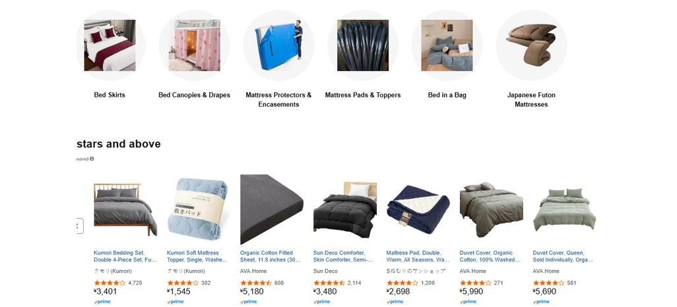Click the 4,720 ratings star row
The width and height of the screenshot is (677, 307).
[x=110, y=283]
